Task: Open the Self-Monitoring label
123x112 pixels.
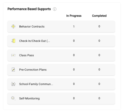Action: 29,98
